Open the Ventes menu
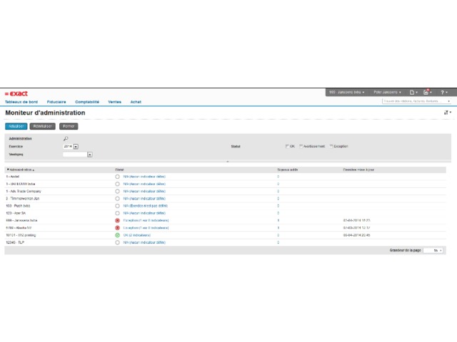 [114, 102]
